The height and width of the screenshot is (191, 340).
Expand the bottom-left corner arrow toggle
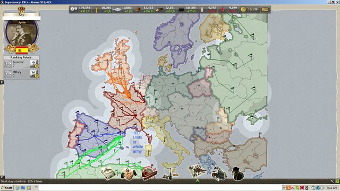2,177
